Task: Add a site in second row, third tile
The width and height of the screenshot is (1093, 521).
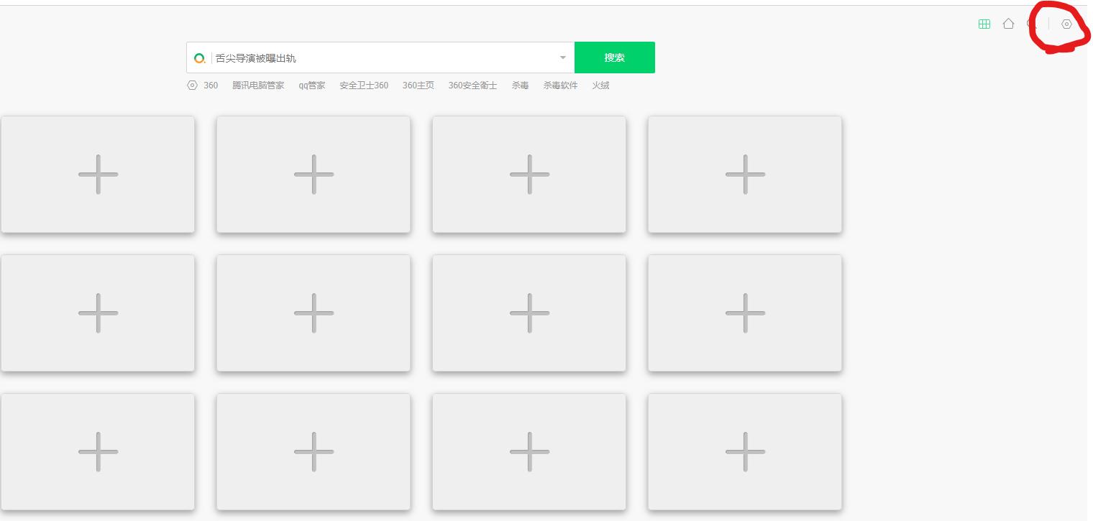Action: 529,313
